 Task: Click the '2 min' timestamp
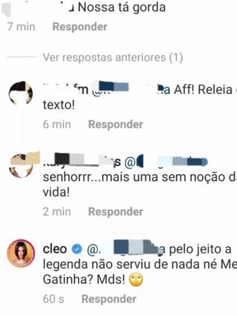tap(57, 211)
